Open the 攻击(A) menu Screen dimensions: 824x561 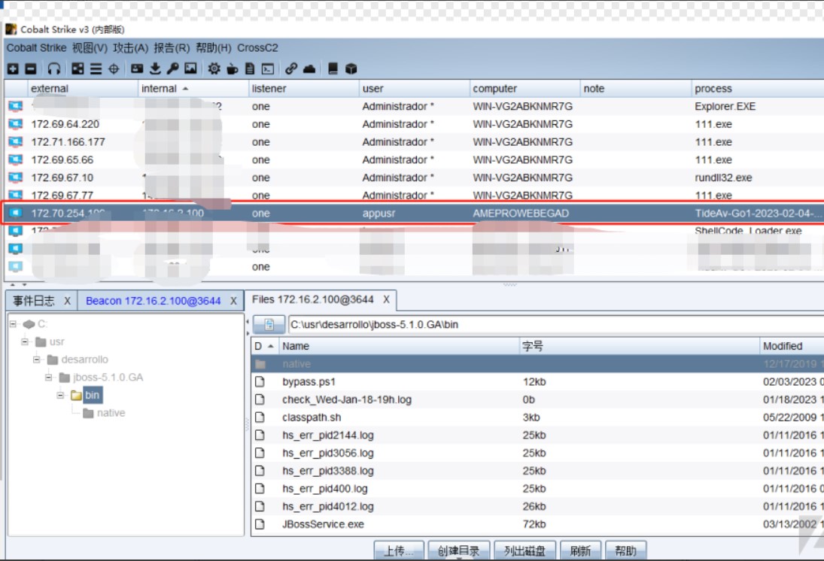tap(131, 48)
